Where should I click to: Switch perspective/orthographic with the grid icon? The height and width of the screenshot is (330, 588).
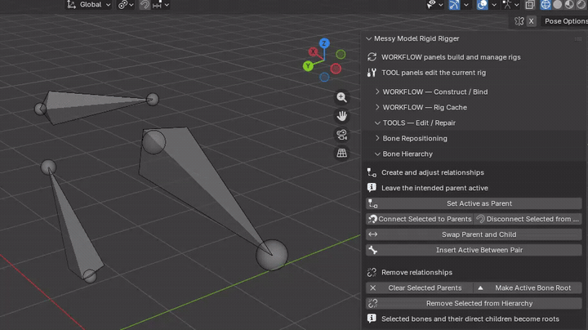click(341, 153)
